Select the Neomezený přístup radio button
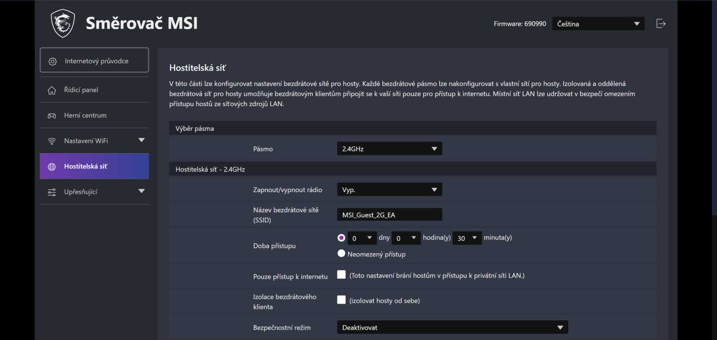 (x=341, y=254)
